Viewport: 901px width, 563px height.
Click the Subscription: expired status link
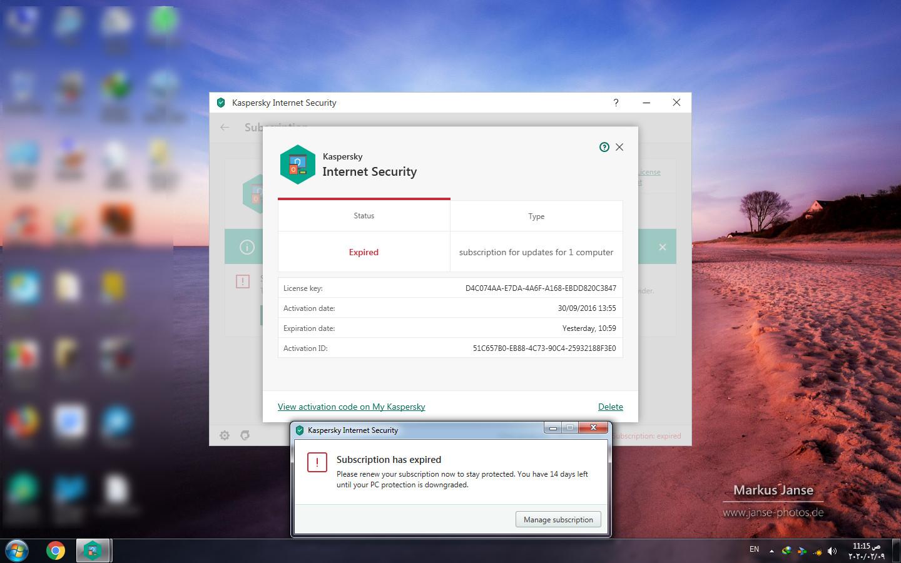(x=646, y=436)
